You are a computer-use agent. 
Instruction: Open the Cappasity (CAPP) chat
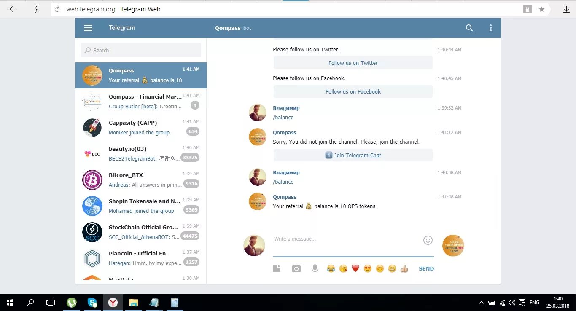[141, 128]
